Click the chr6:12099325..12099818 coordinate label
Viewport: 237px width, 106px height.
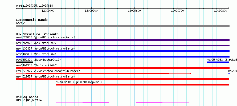click(34, 6)
